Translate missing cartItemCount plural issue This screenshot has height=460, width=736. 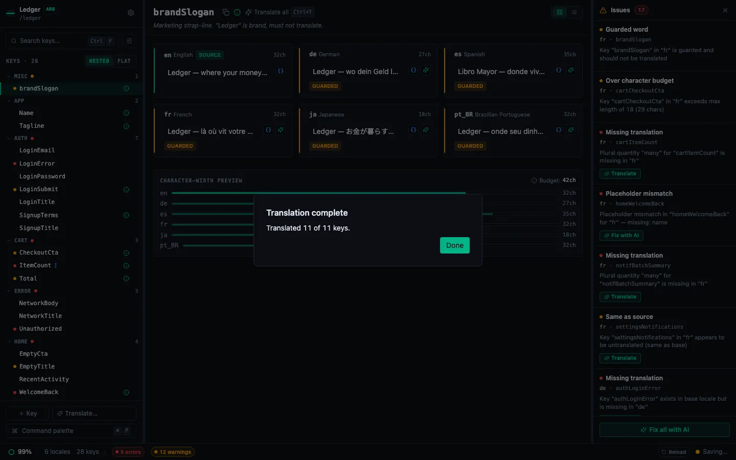click(x=620, y=174)
